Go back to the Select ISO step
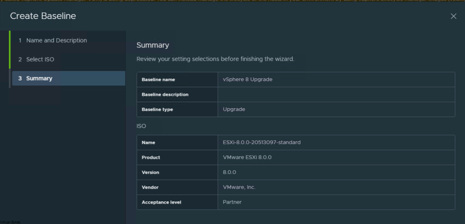The height and width of the screenshot is (224, 465). 40,59
